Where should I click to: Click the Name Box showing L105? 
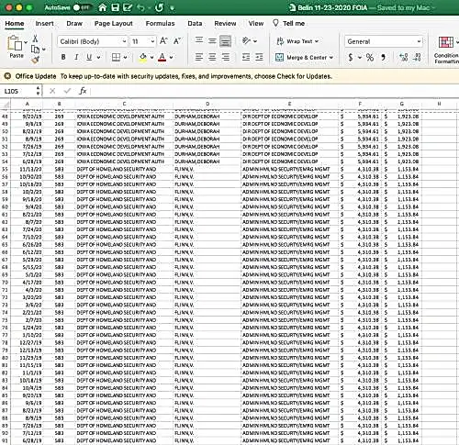tap(18, 91)
